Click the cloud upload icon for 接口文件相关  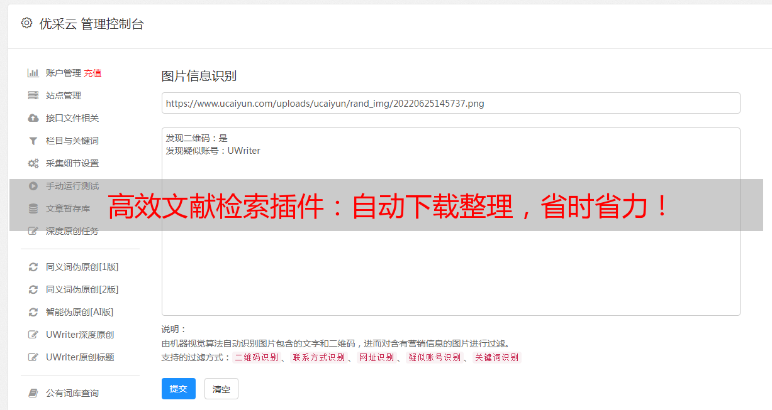(33, 118)
